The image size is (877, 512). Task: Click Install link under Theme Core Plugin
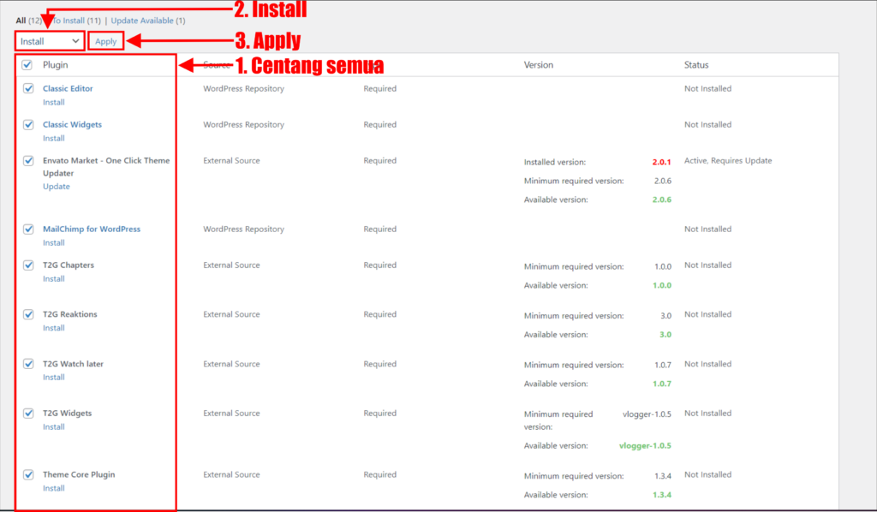click(53, 489)
